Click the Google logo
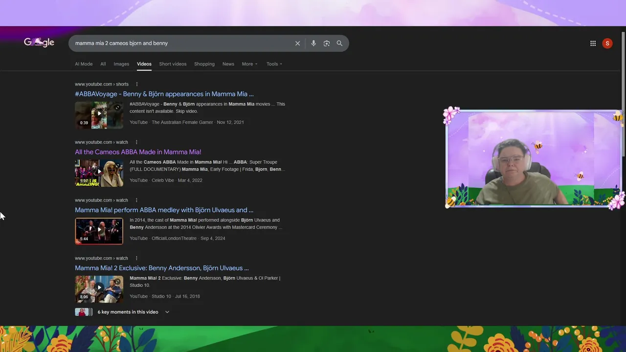The image size is (626, 352). [x=39, y=43]
